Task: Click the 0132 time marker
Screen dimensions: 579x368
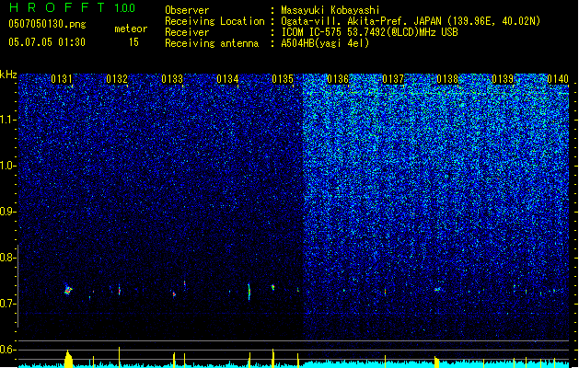Action: (117, 79)
